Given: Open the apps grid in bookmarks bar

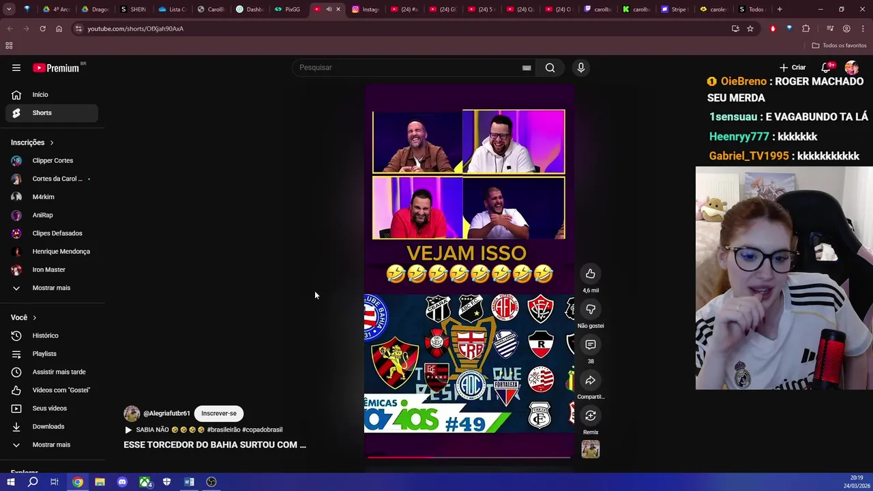Looking at the screenshot, I should click(x=9, y=46).
